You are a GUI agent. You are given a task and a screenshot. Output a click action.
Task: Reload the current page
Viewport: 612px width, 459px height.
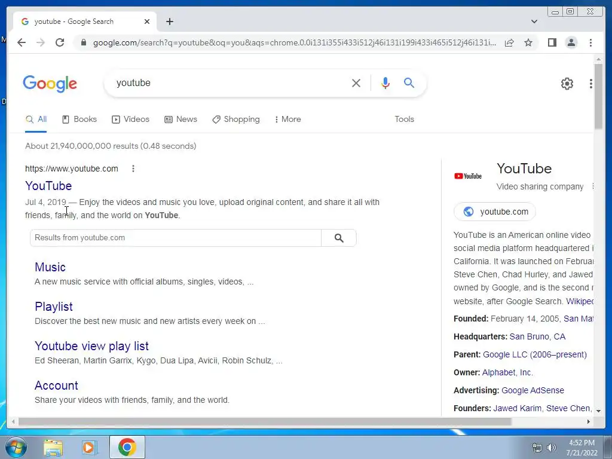click(x=60, y=42)
